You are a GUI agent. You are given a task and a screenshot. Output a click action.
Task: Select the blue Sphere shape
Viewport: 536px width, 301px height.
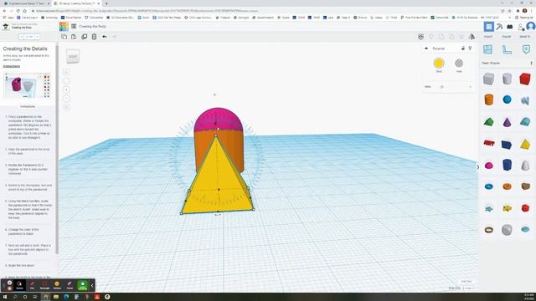tap(507, 99)
